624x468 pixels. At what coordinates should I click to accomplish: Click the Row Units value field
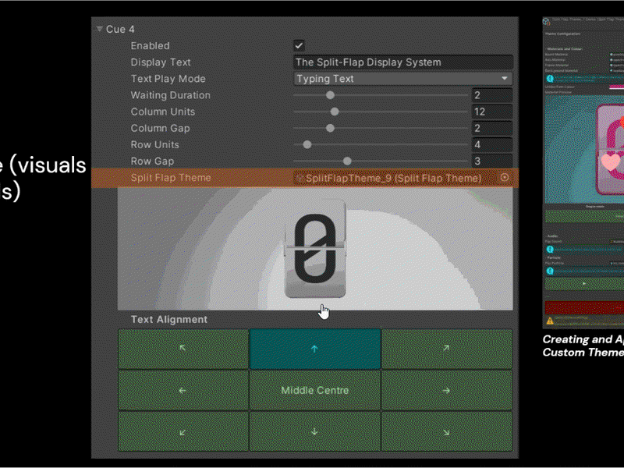[x=492, y=144]
